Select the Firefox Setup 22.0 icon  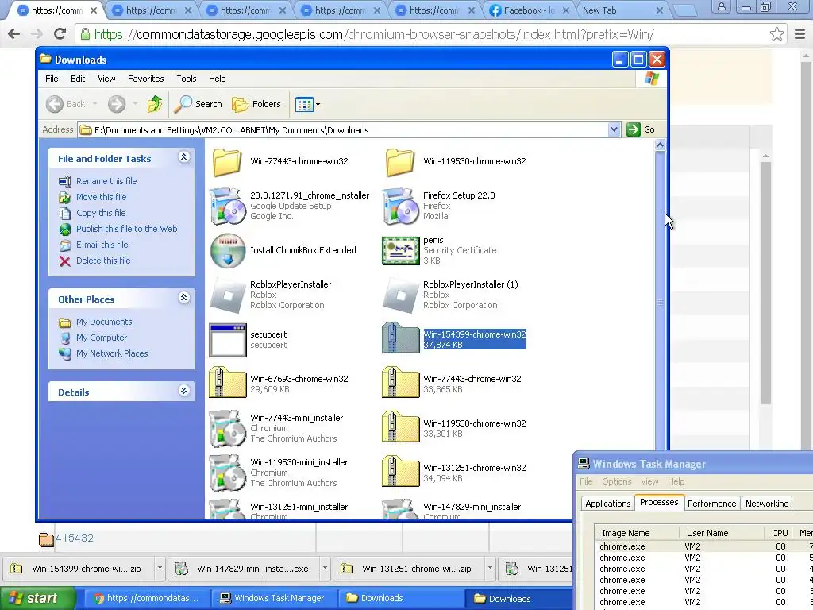[401, 207]
